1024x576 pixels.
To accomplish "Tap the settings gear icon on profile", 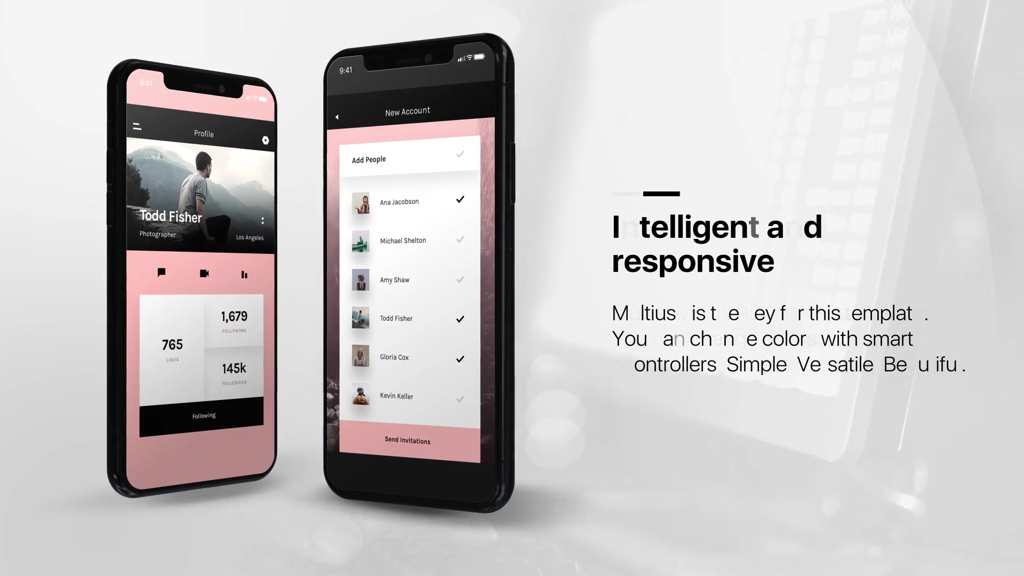I will (266, 139).
